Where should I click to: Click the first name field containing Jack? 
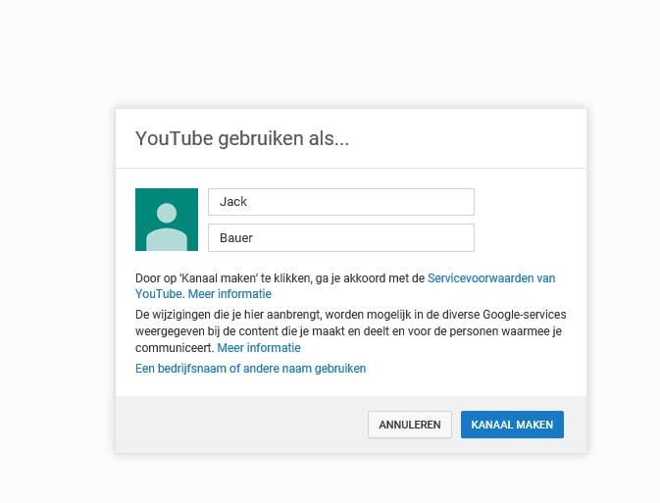(341, 202)
